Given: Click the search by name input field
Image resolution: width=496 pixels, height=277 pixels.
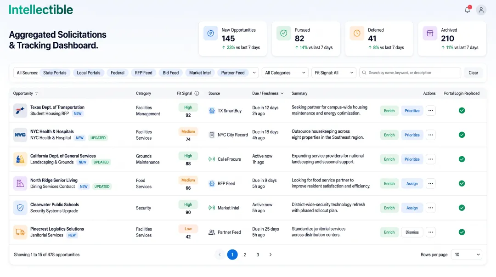Looking at the screenshot, I should [x=410, y=73].
